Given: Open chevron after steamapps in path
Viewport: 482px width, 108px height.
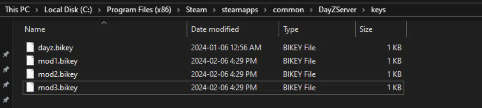Looking at the screenshot, I should tap(265, 10).
